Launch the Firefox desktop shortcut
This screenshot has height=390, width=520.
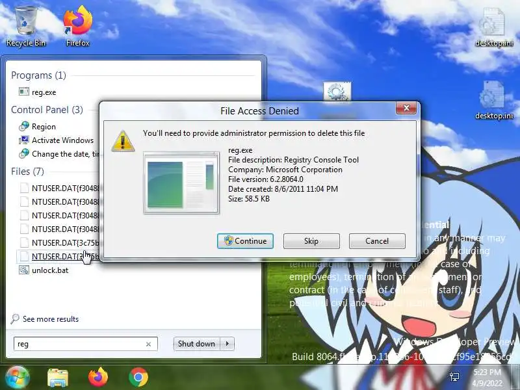(77, 27)
